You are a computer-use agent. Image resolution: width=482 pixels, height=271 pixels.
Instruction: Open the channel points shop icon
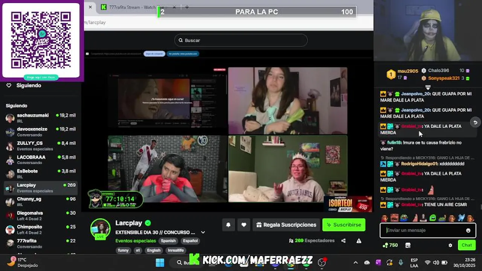point(408,245)
